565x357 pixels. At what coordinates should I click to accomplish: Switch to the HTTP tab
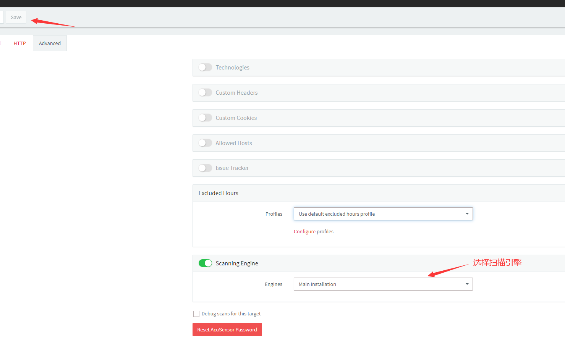[20, 43]
